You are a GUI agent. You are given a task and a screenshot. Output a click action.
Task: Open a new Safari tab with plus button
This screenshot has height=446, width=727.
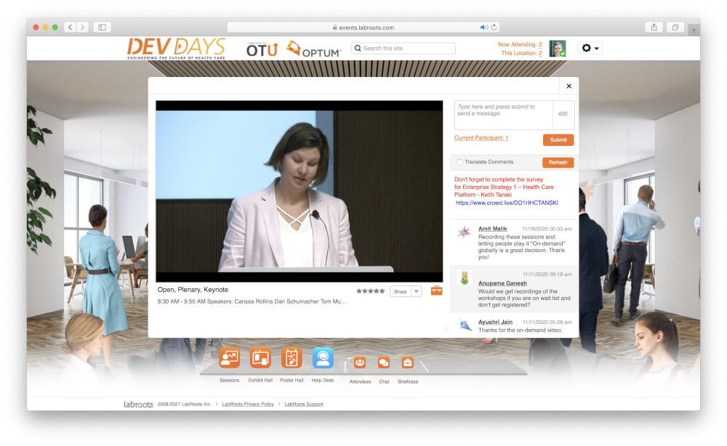click(x=694, y=30)
